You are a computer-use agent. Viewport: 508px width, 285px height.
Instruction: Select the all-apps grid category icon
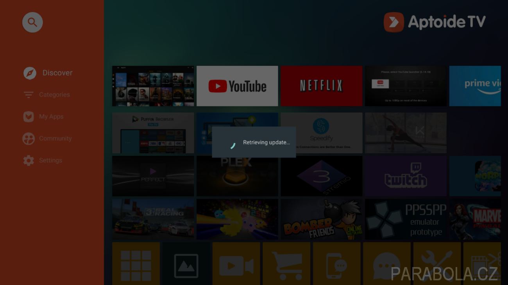click(136, 264)
